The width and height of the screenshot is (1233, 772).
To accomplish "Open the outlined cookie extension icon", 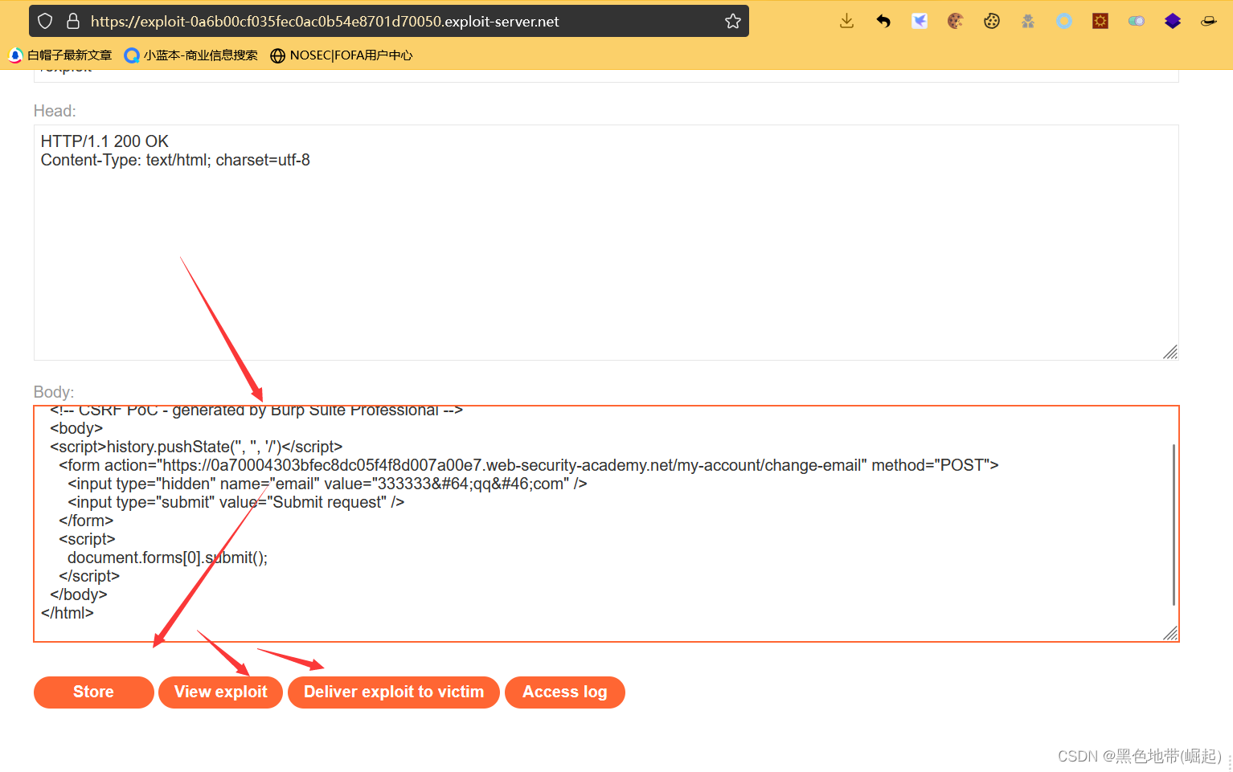I will 992,21.
